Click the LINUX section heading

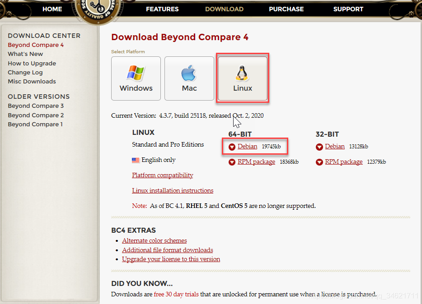[143, 133]
